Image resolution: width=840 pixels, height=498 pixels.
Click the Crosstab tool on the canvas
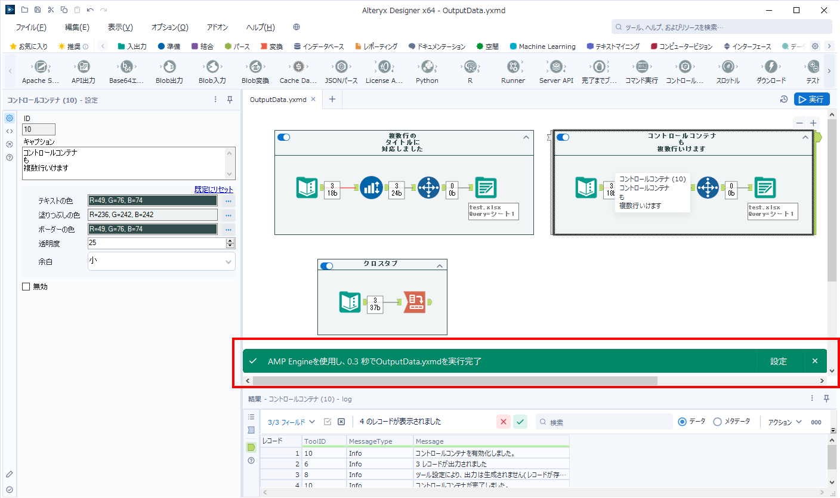415,302
